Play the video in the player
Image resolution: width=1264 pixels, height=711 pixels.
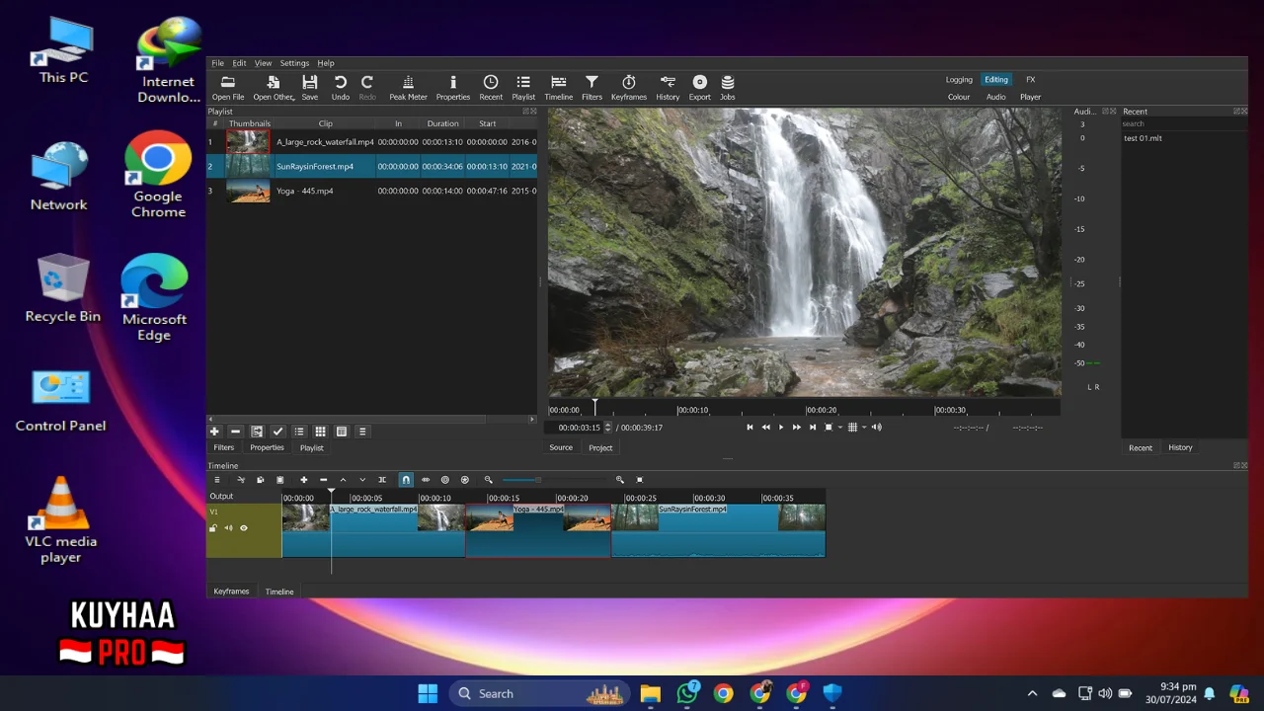[781, 428]
